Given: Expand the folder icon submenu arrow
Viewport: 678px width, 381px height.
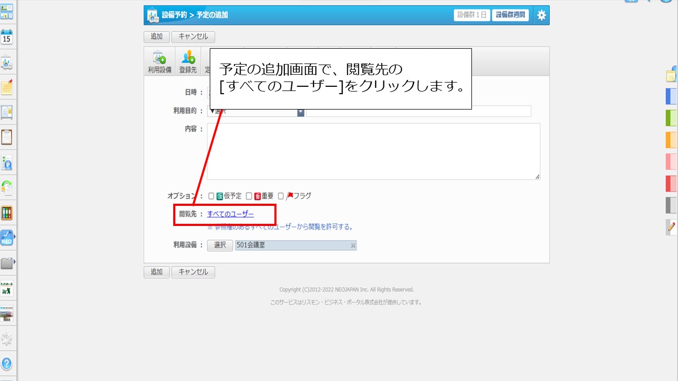Looking at the screenshot, I should coord(15,261).
